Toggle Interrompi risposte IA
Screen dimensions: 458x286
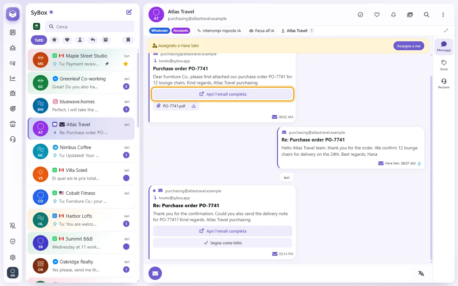click(219, 31)
